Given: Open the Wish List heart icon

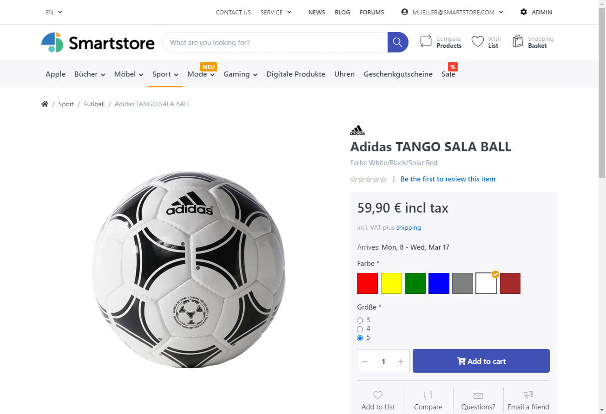Looking at the screenshot, I should [x=477, y=41].
